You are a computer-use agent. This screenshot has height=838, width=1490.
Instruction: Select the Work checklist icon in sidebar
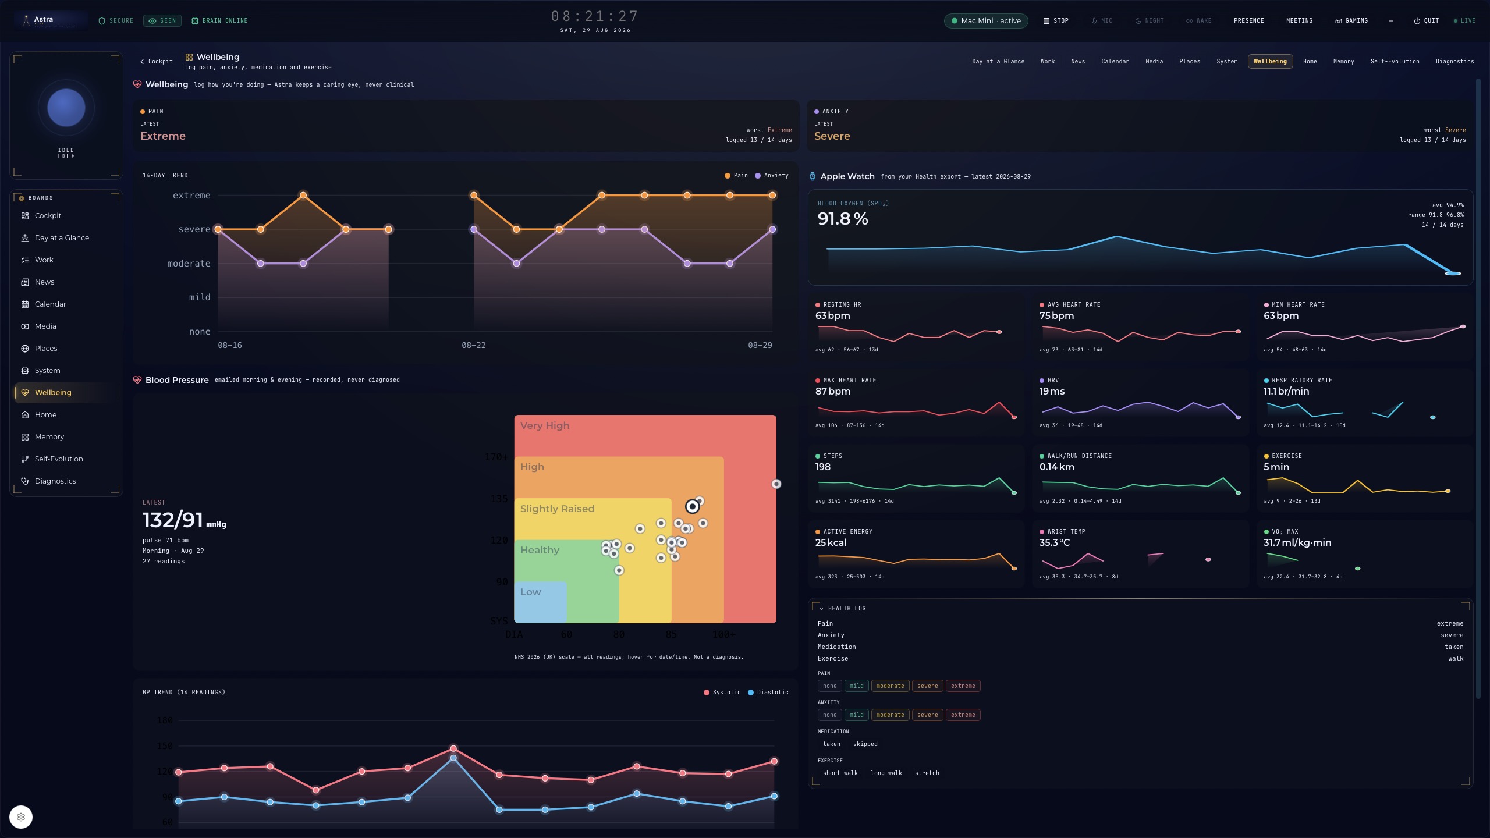(x=25, y=260)
